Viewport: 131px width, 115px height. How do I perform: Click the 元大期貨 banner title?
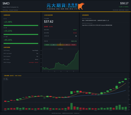coord(56,6)
